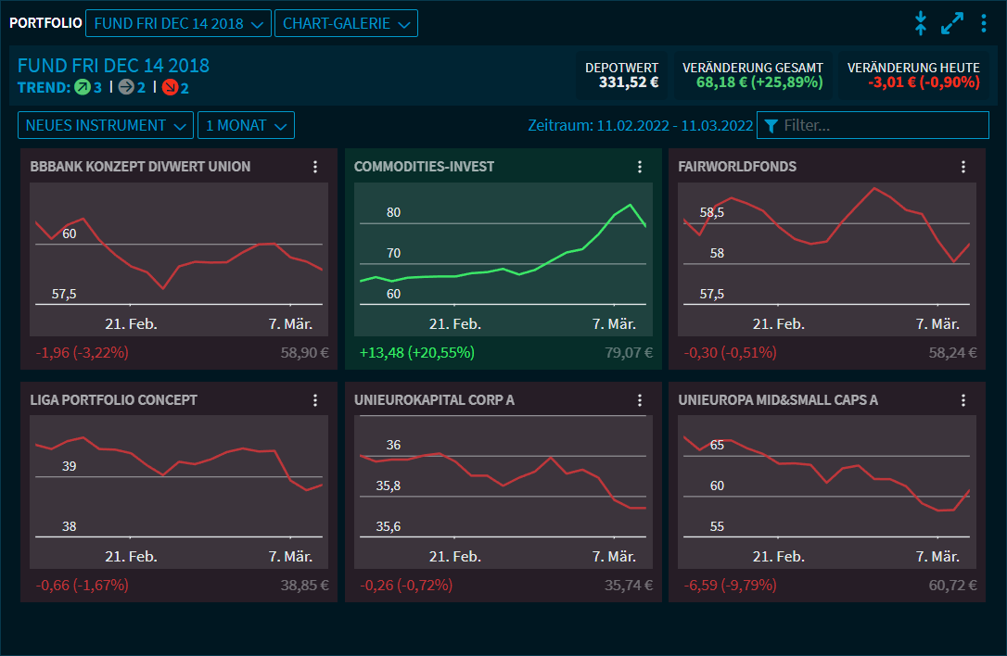Viewport: 1007px width, 656px height.
Task: Open the UniEuropa Mid&Small Caps A menu
Action: [x=963, y=400]
